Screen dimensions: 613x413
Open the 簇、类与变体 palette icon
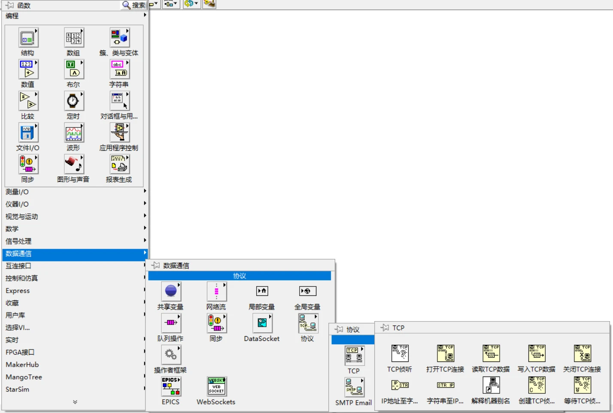point(119,38)
